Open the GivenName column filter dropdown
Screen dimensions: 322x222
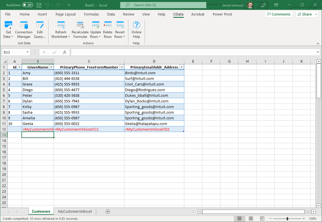click(x=51, y=67)
